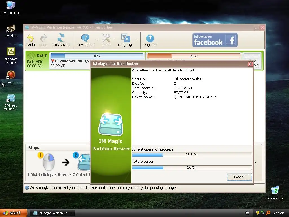Open the Tools wrench icon

click(x=106, y=40)
